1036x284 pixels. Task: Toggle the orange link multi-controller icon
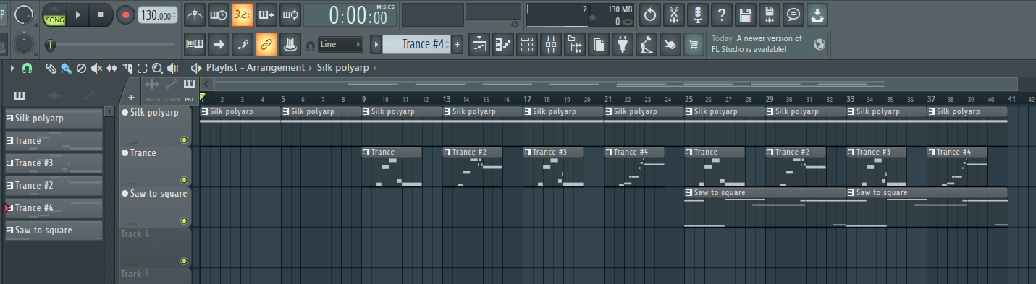(x=266, y=45)
